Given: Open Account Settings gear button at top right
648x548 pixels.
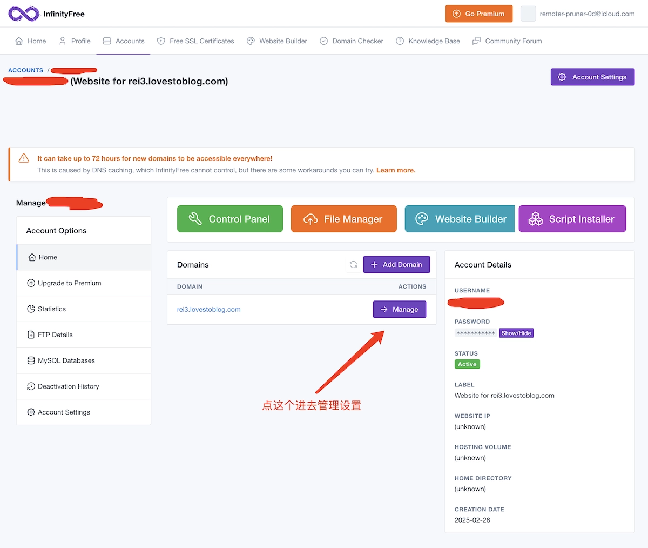Looking at the screenshot, I should coord(592,77).
